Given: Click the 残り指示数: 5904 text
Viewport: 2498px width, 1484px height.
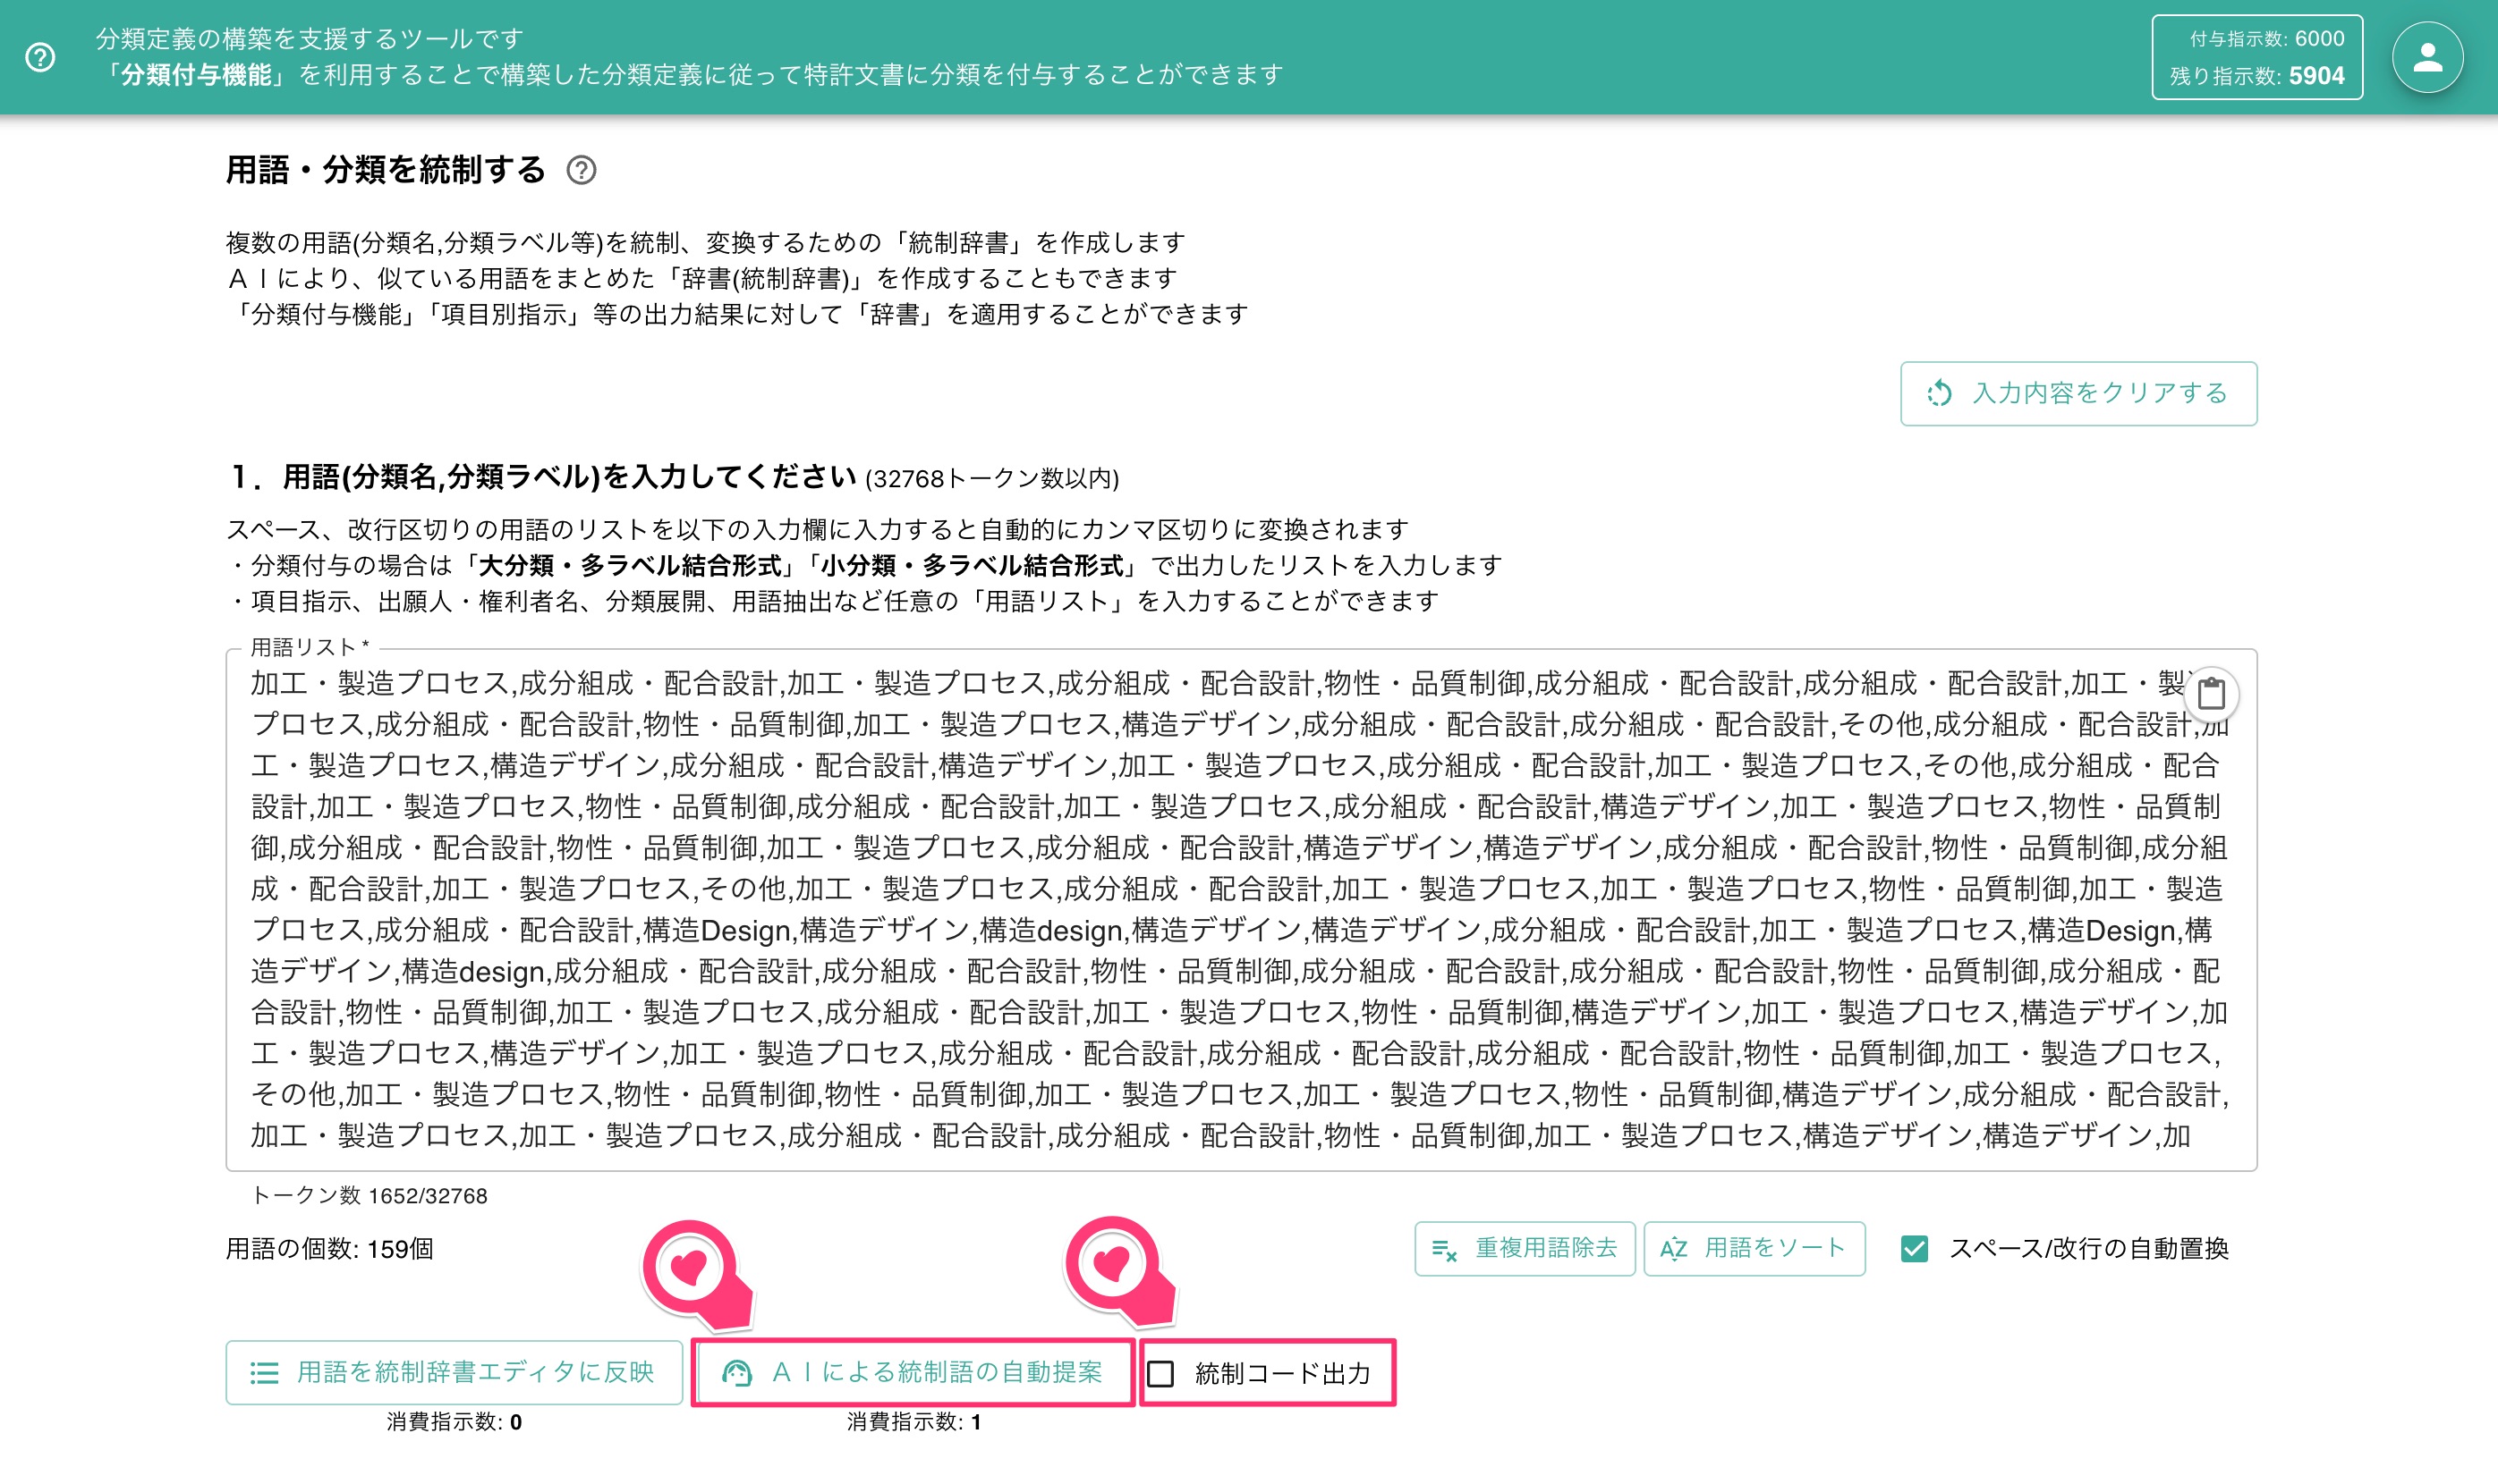Looking at the screenshot, I should tap(2256, 76).
